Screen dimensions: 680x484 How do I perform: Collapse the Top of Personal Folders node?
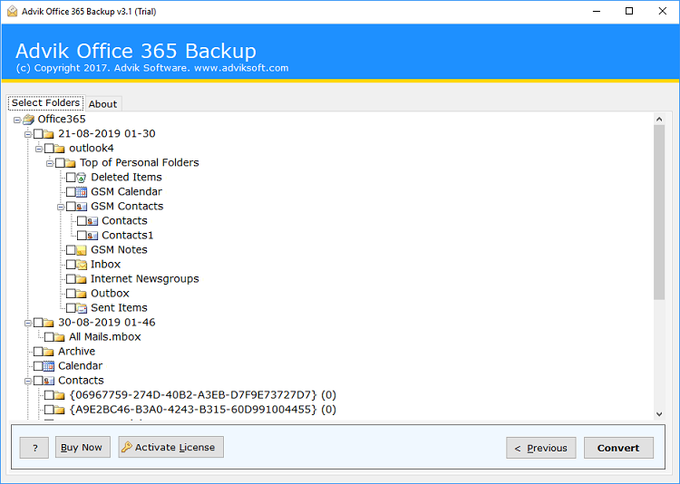click(50, 163)
